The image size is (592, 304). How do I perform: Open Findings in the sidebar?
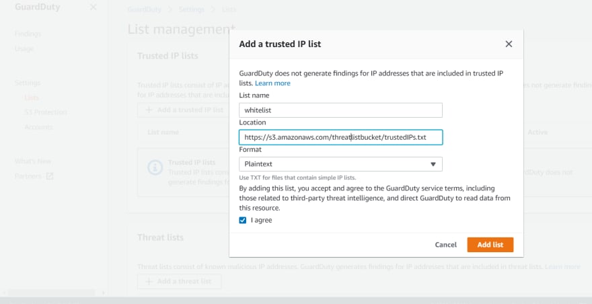(28, 34)
